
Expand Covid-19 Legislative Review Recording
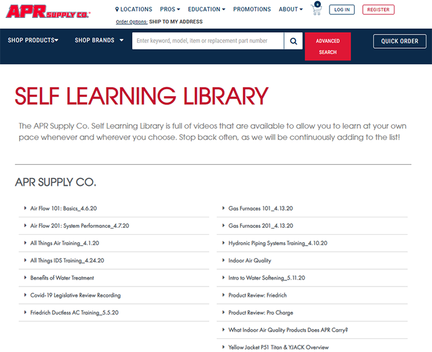[x=114, y=295]
